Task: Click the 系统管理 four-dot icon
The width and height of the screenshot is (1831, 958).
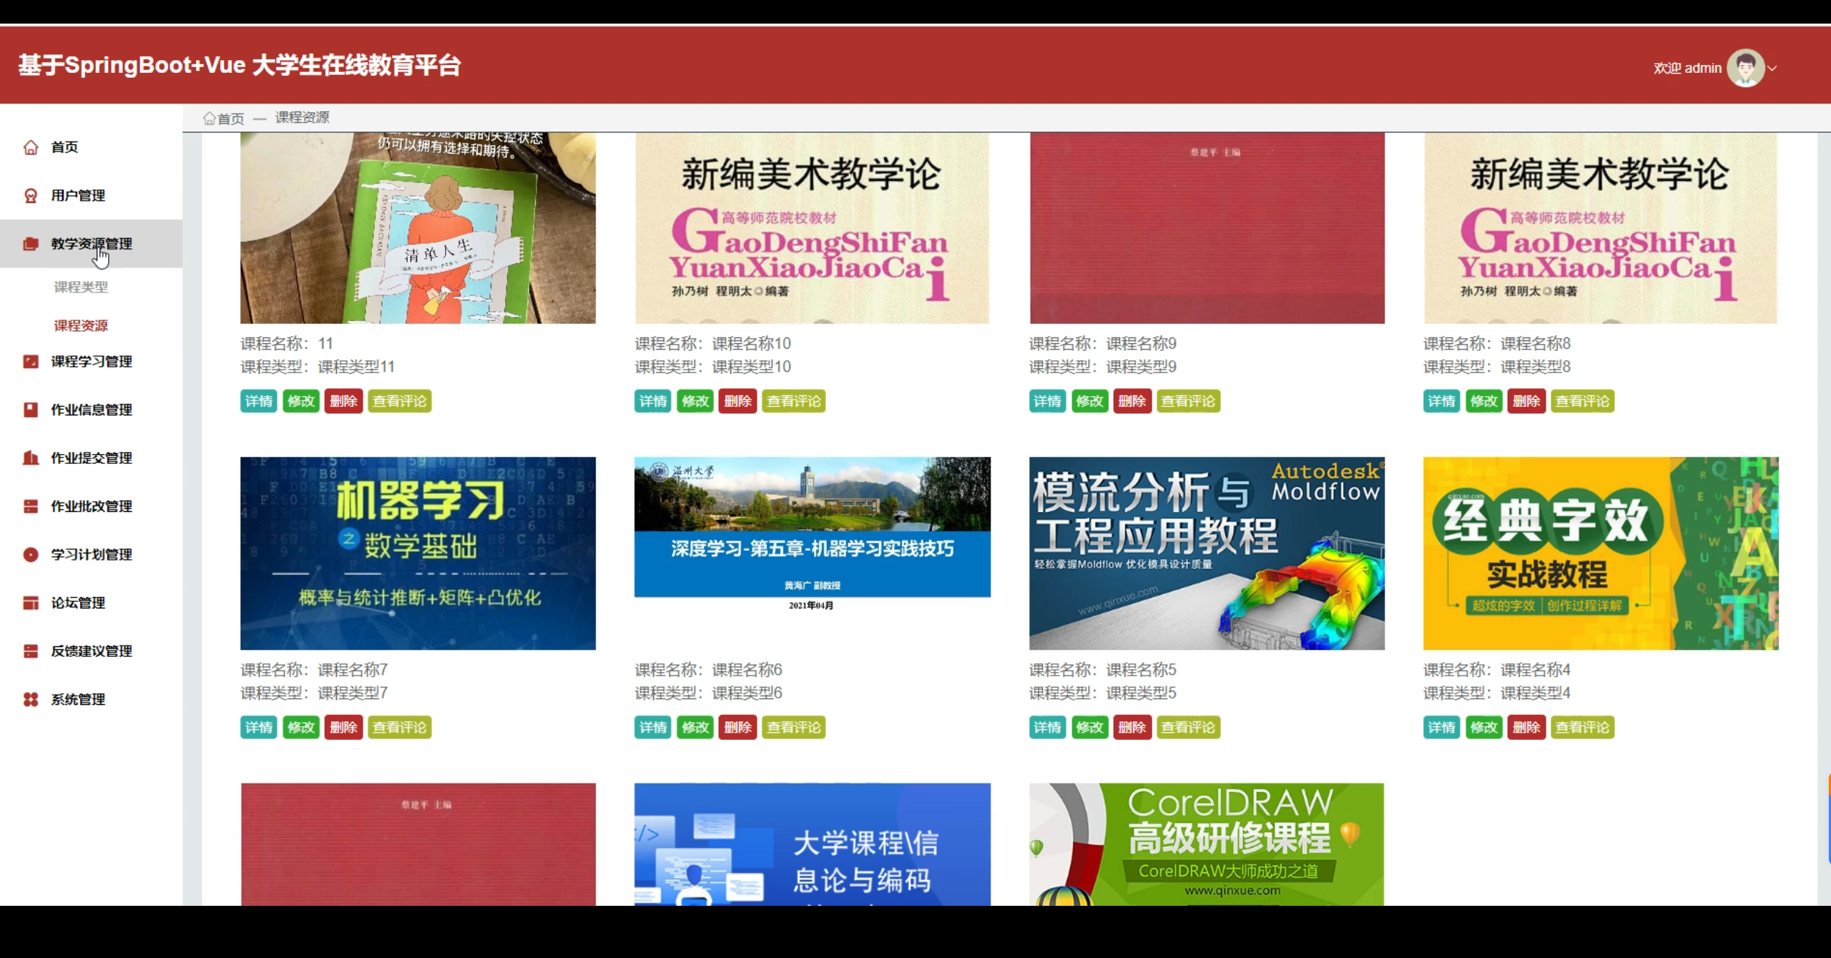Action: point(31,699)
